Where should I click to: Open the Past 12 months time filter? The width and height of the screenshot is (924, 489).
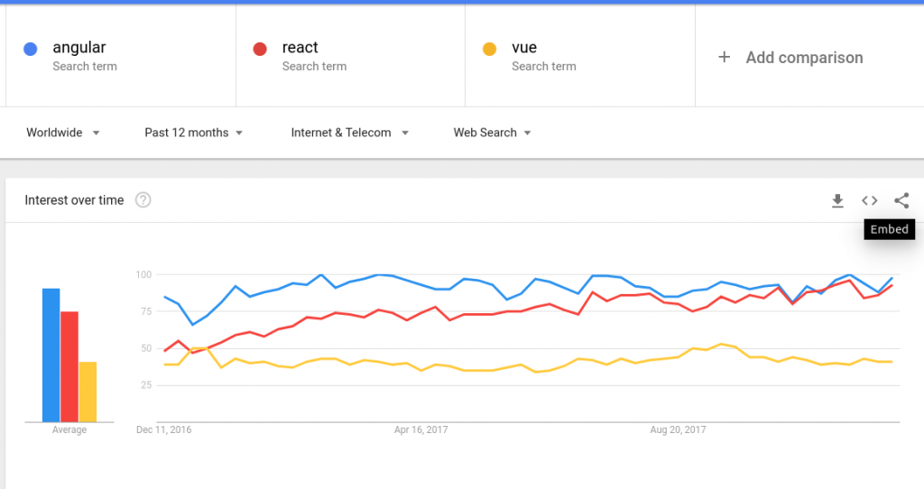pos(194,133)
